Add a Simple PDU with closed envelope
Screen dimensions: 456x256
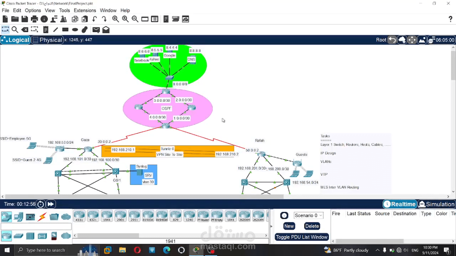(x=96, y=30)
